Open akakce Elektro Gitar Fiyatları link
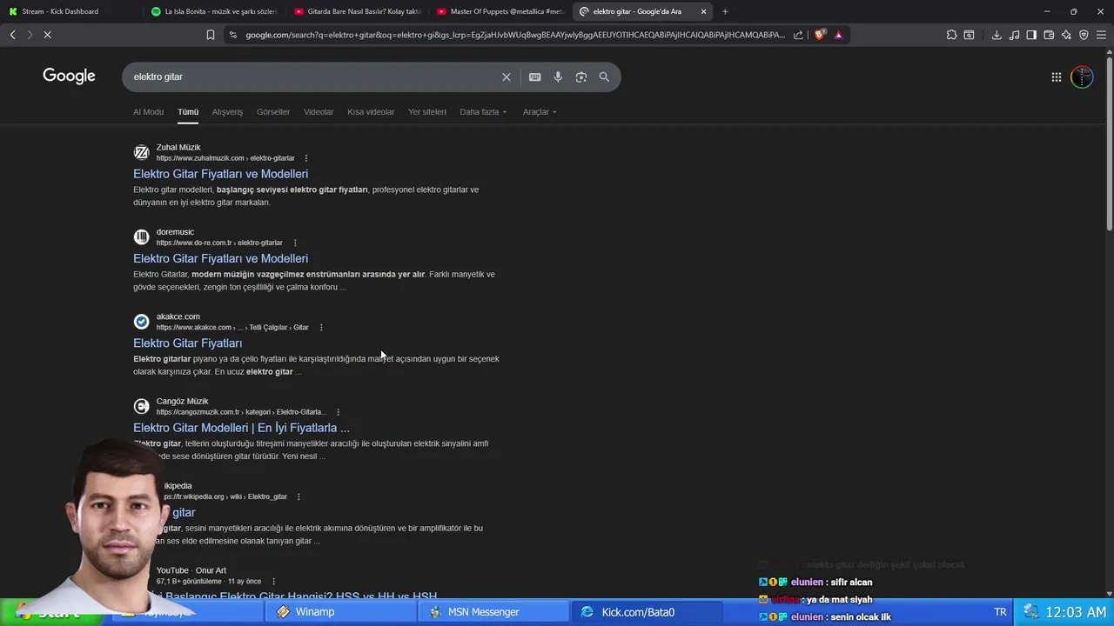 (187, 343)
